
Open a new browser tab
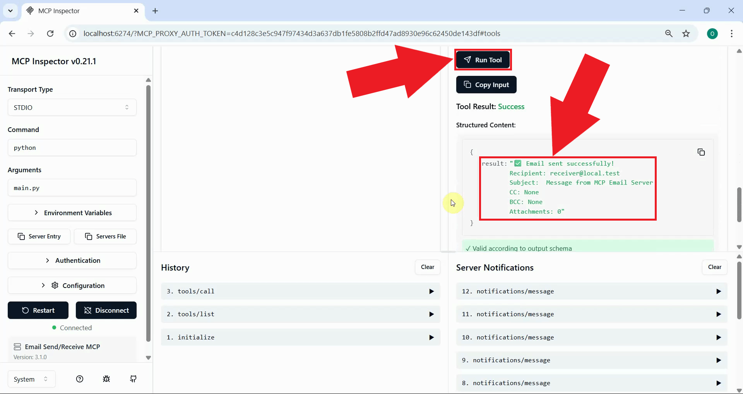coord(155,11)
